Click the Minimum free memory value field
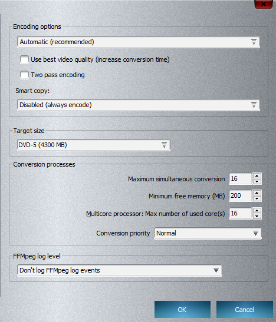 [x=240, y=195]
